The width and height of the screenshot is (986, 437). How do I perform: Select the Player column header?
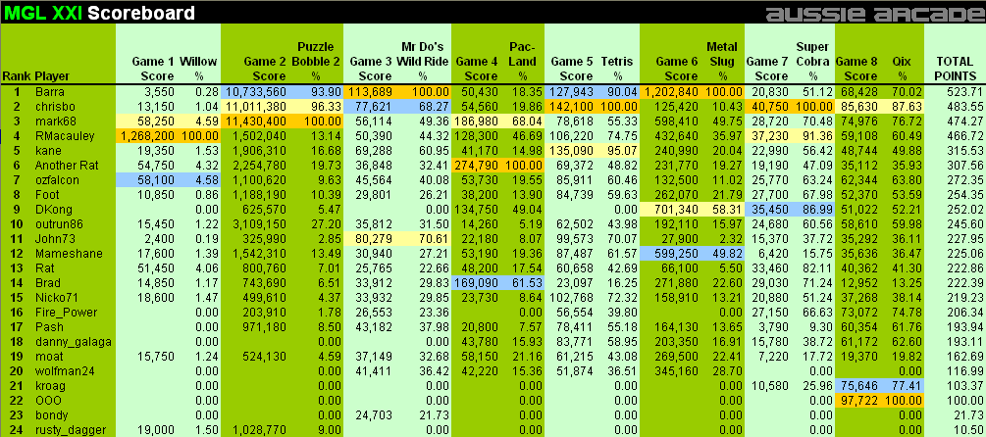point(53,75)
